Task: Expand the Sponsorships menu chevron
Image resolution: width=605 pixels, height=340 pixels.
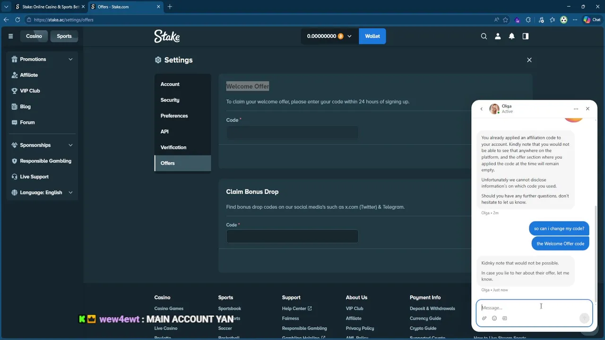Action: [70, 145]
